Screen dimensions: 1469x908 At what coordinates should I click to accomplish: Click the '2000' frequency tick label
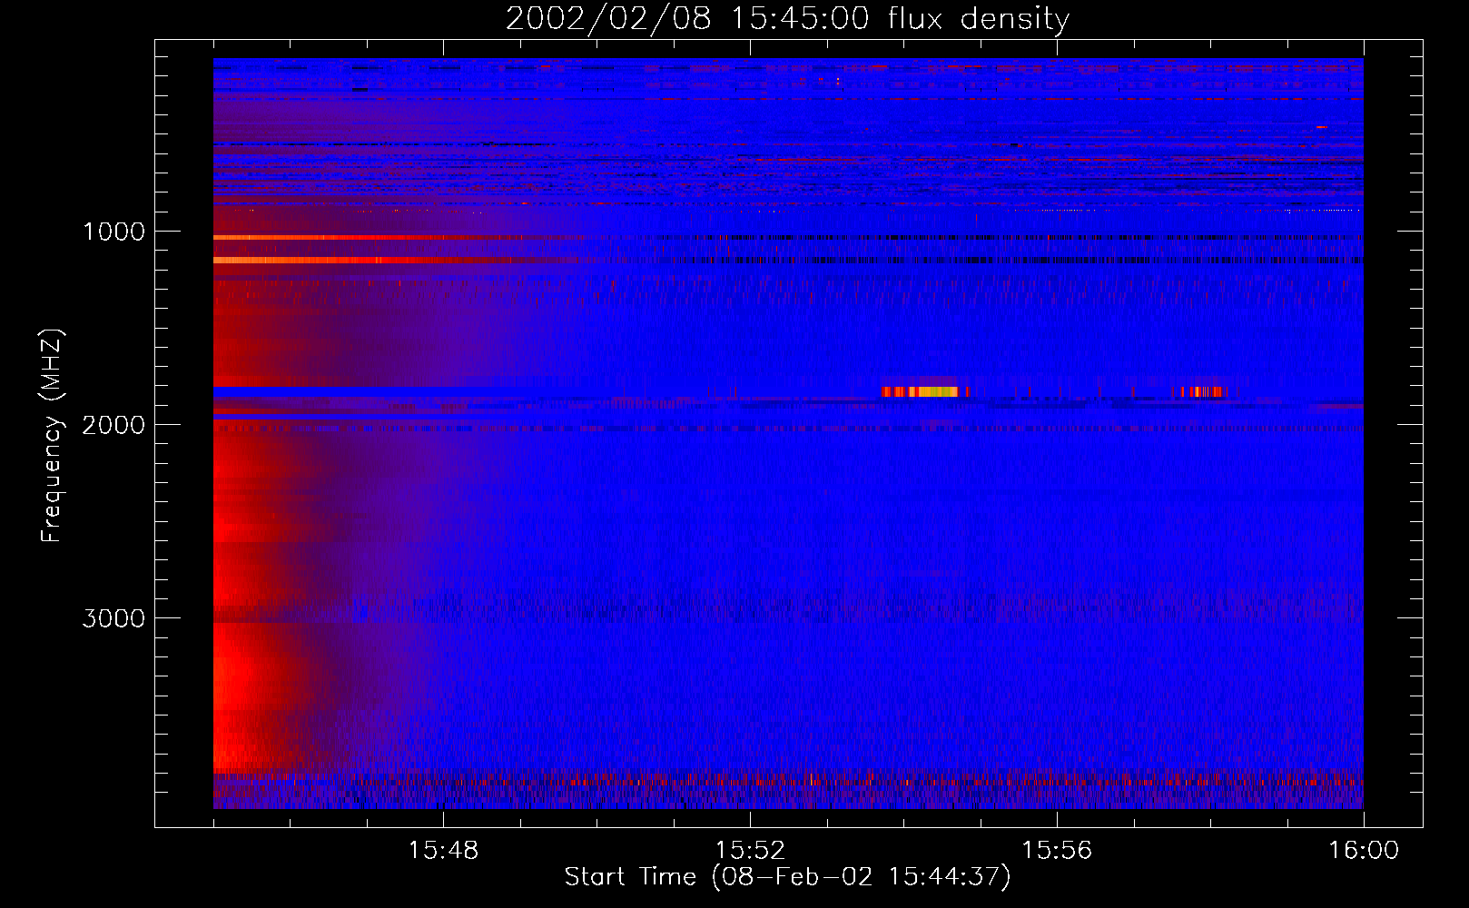click(113, 425)
